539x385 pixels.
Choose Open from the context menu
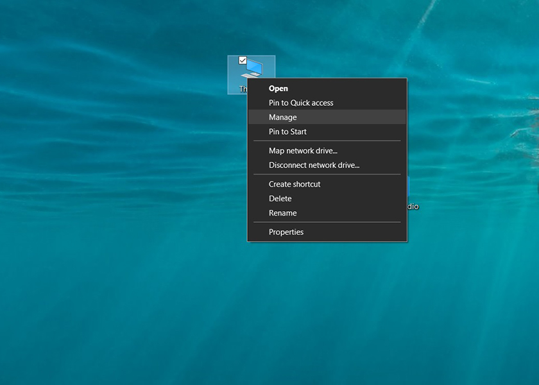(x=278, y=89)
